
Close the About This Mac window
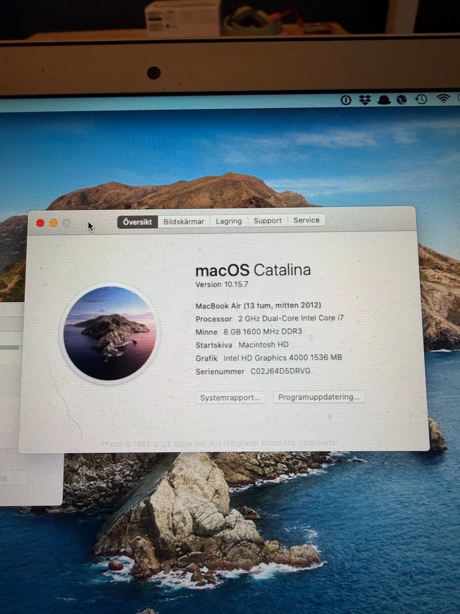41,223
